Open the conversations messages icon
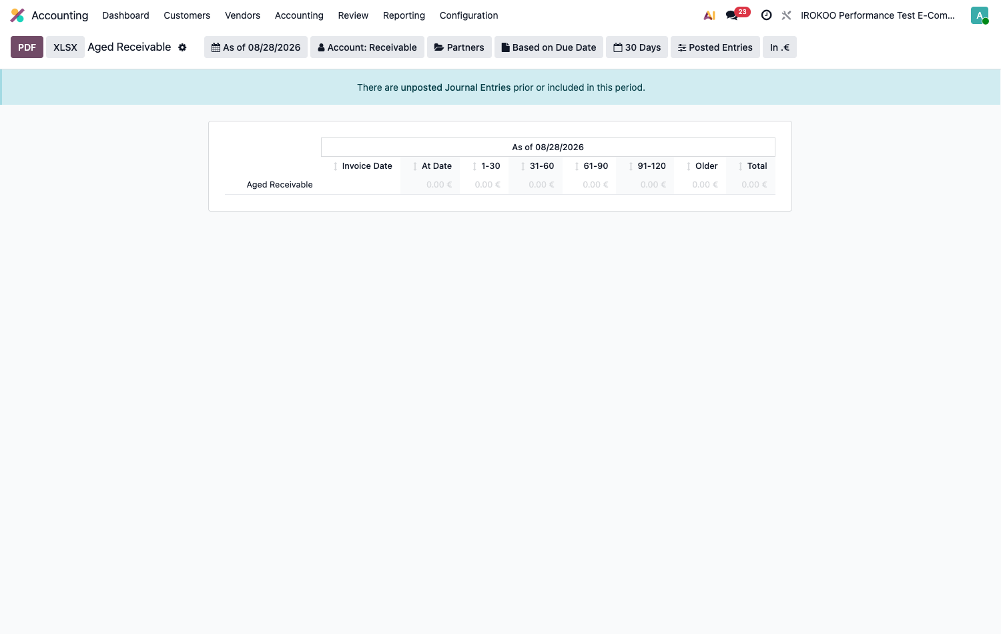Image resolution: width=1001 pixels, height=634 pixels. coord(732,15)
